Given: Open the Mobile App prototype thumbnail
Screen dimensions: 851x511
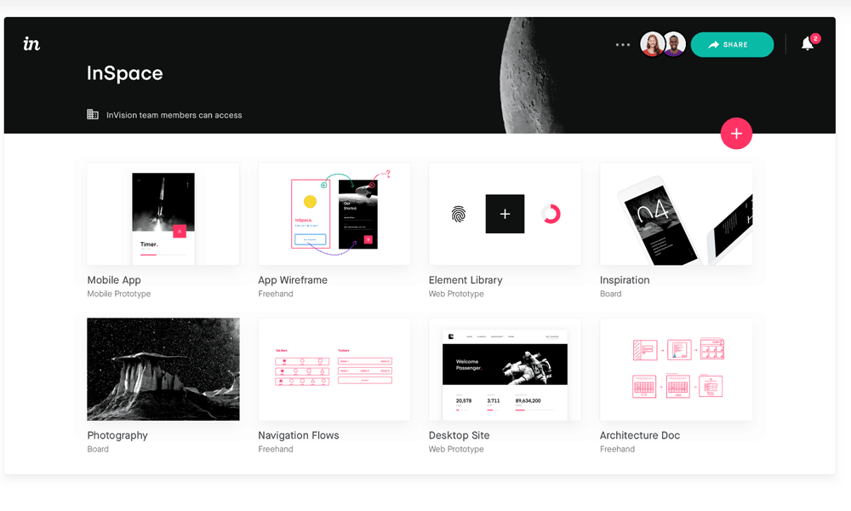Looking at the screenshot, I should point(163,214).
